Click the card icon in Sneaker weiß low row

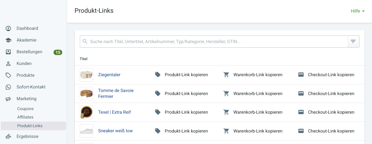(301, 131)
